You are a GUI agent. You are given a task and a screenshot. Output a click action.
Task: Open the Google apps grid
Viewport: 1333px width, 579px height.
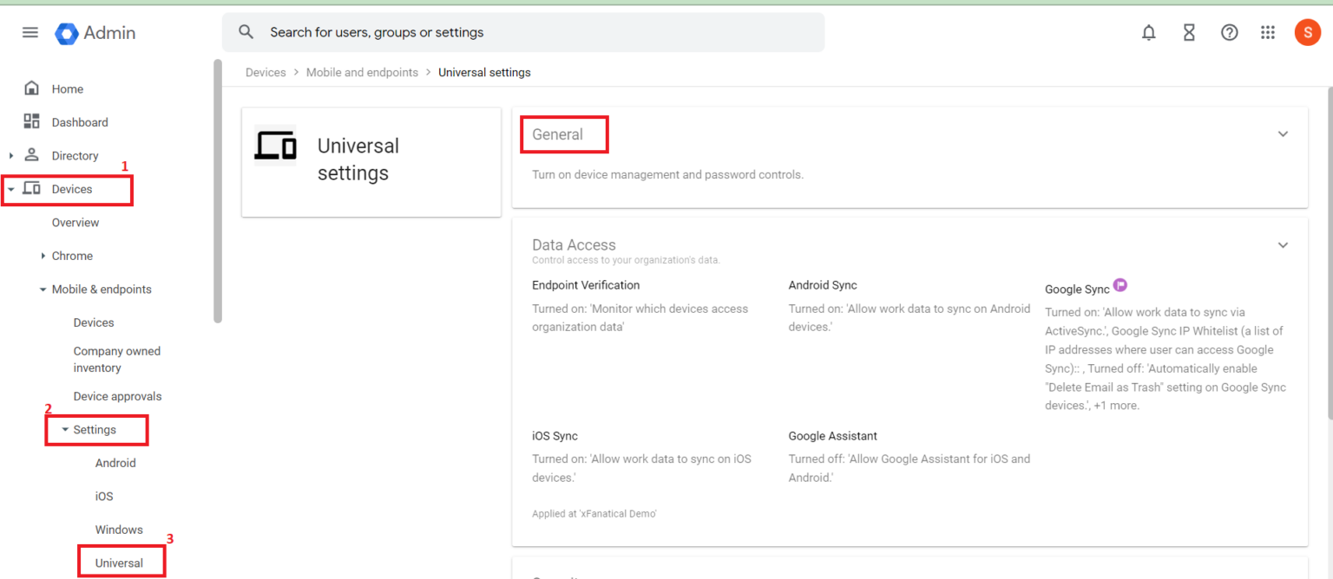click(x=1268, y=32)
